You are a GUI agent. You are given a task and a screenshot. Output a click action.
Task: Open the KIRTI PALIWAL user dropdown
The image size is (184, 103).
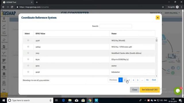172,13
